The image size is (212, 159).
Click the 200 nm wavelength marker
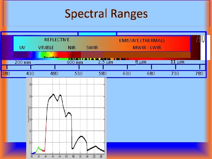[x=23, y=62]
